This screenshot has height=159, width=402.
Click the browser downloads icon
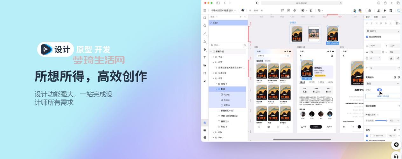[x=379, y=3]
